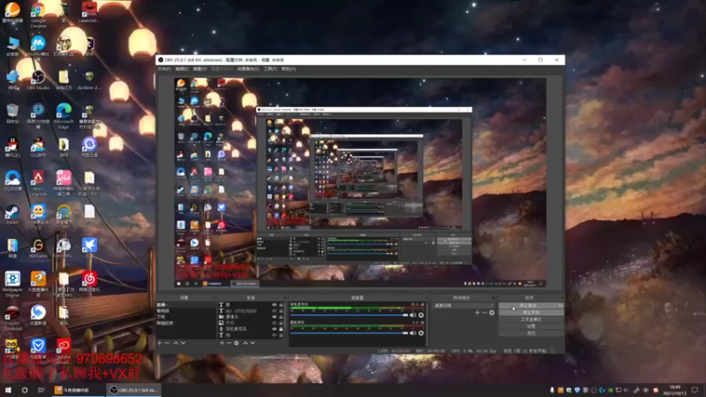Viewport: 706px width, 397px height.
Task: Toggle visibility eye of QQ text source
Action: point(274,311)
